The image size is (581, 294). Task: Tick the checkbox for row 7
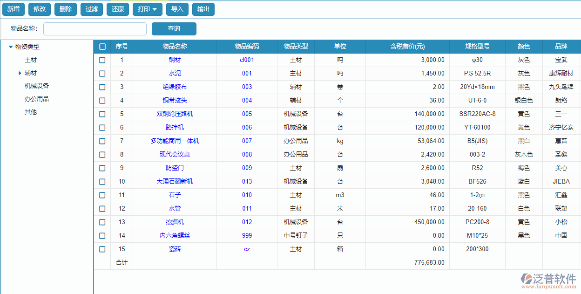coord(102,141)
